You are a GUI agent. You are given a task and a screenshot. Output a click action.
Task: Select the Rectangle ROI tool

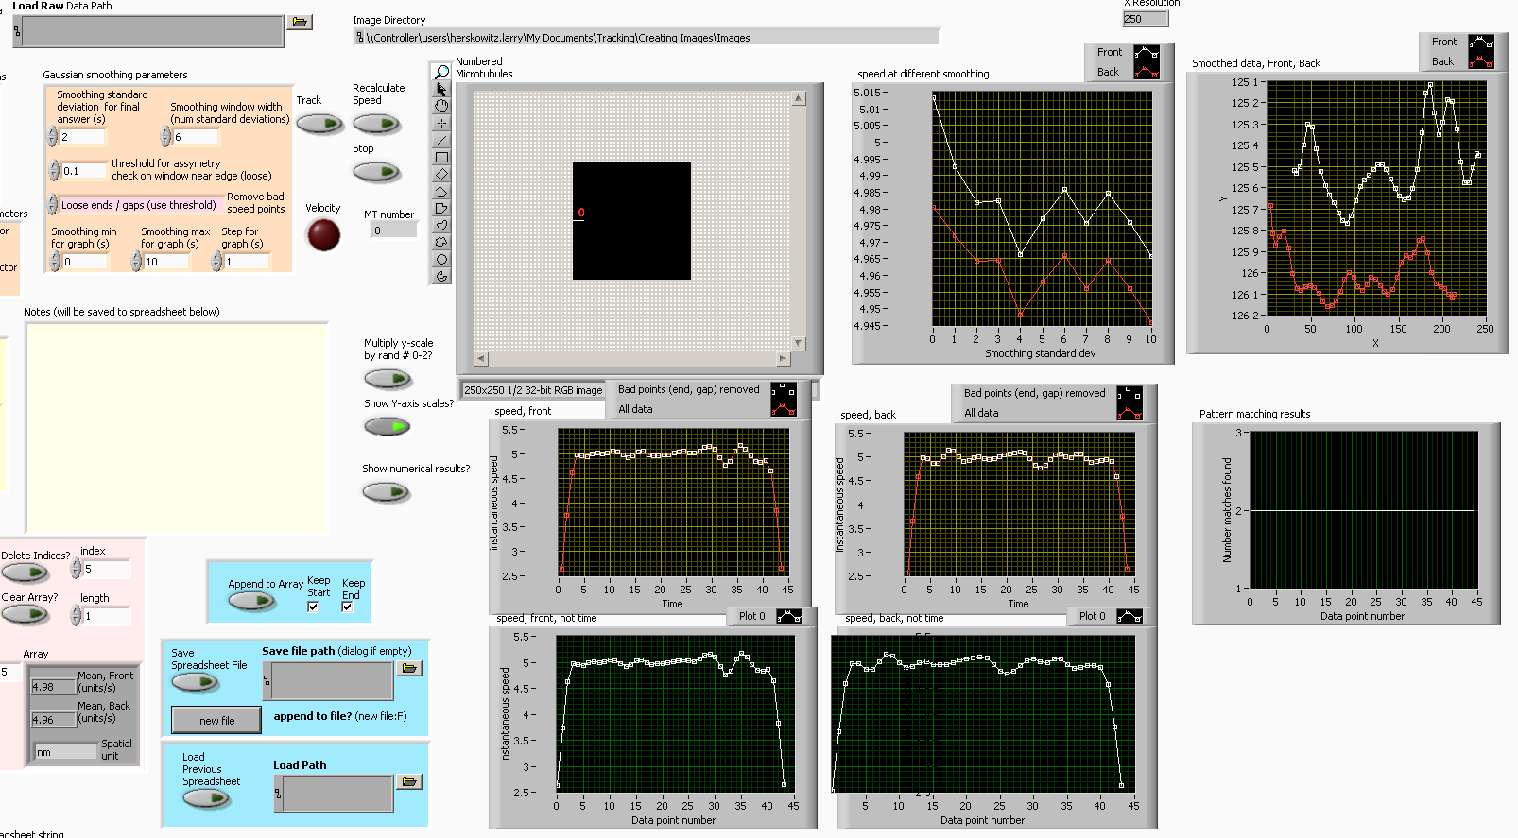[441, 157]
